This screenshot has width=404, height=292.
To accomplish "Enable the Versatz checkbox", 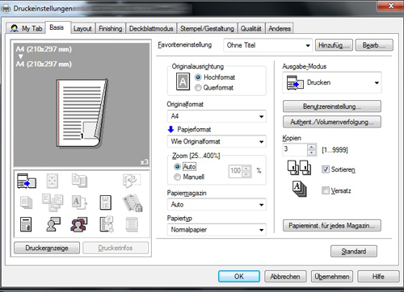I will [x=326, y=190].
